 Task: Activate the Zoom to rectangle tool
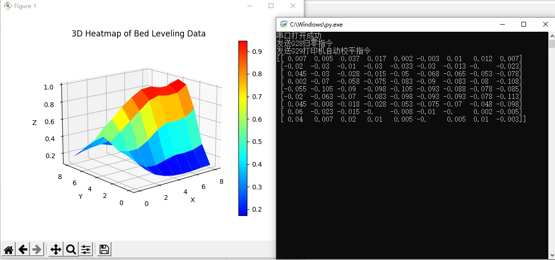coord(71,250)
